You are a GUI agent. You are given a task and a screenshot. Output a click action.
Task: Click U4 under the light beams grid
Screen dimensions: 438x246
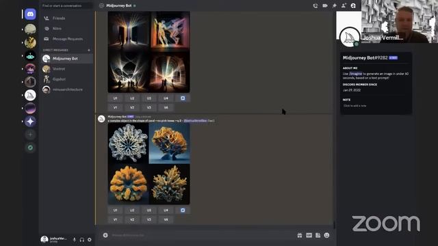(166, 98)
